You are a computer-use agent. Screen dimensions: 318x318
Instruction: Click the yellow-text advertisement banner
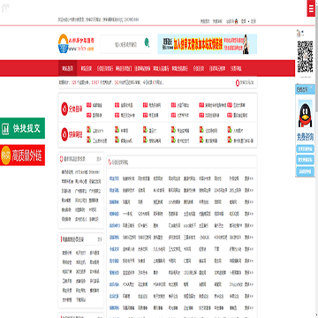[x=208, y=44]
